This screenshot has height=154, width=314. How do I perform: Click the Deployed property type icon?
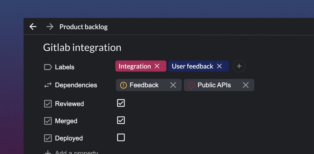(48, 138)
